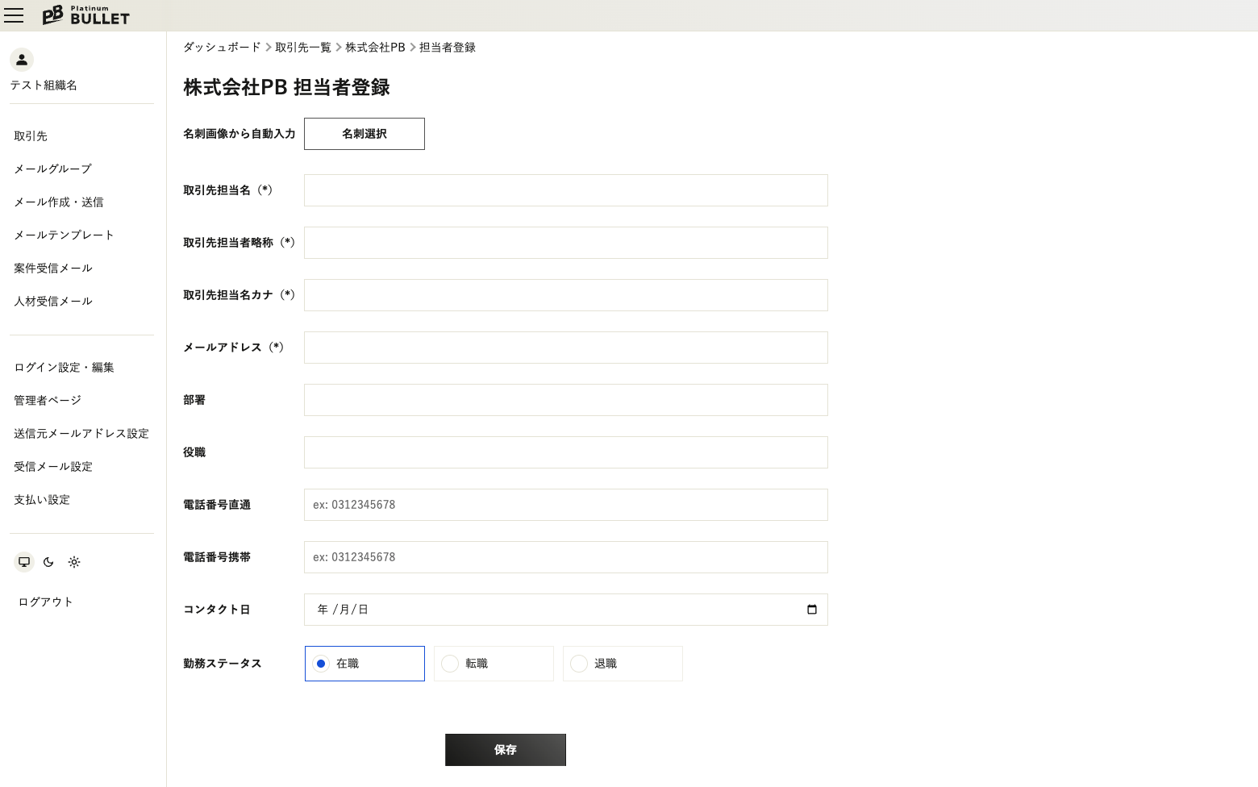The height and width of the screenshot is (787, 1258).
Task: Select the 転職 radio button
Action: [450, 664]
